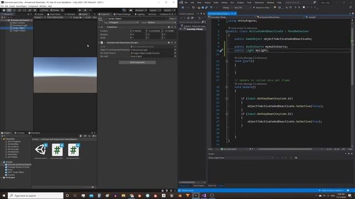Toggle Script Object active checkbox in Inspector
Screen dimensions: 355x199
click(106, 19)
